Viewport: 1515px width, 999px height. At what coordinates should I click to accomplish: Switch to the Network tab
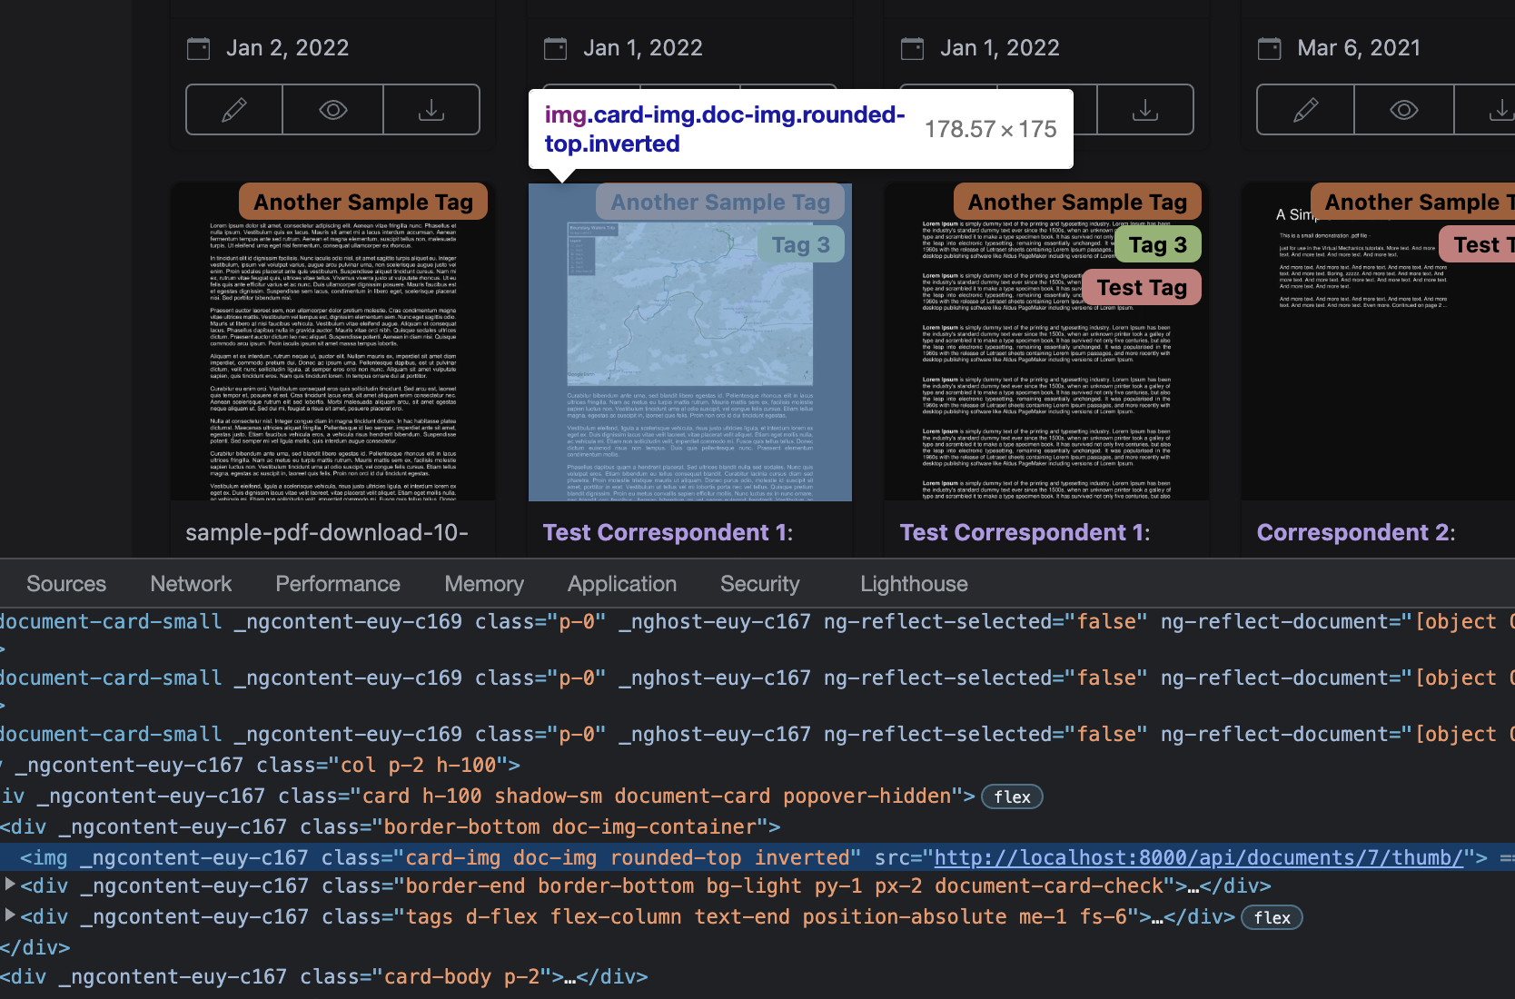click(x=190, y=584)
